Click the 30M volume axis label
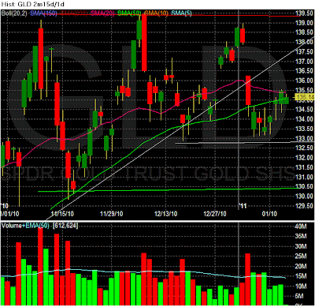Image resolution: width=315 pixels, height=307 pixels. tap(301, 246)
